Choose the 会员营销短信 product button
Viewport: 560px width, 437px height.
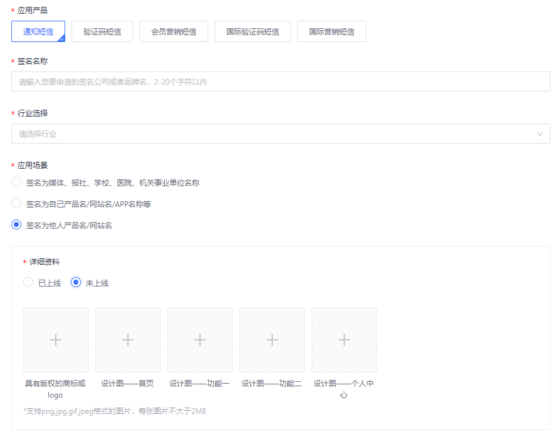point(174,31)
